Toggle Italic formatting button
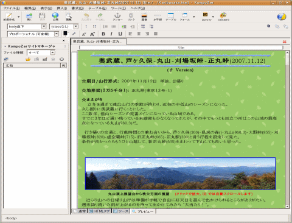 111,34
